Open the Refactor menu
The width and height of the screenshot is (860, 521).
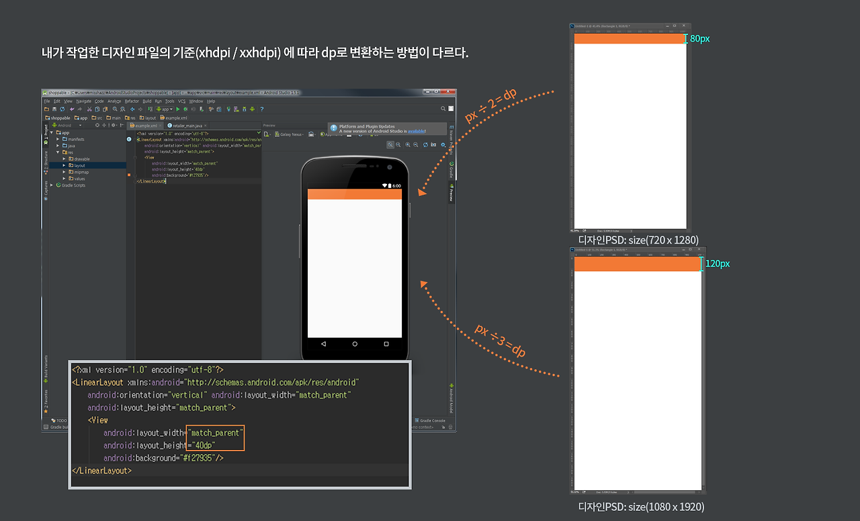pyautogui.click(x=131, y=101)
